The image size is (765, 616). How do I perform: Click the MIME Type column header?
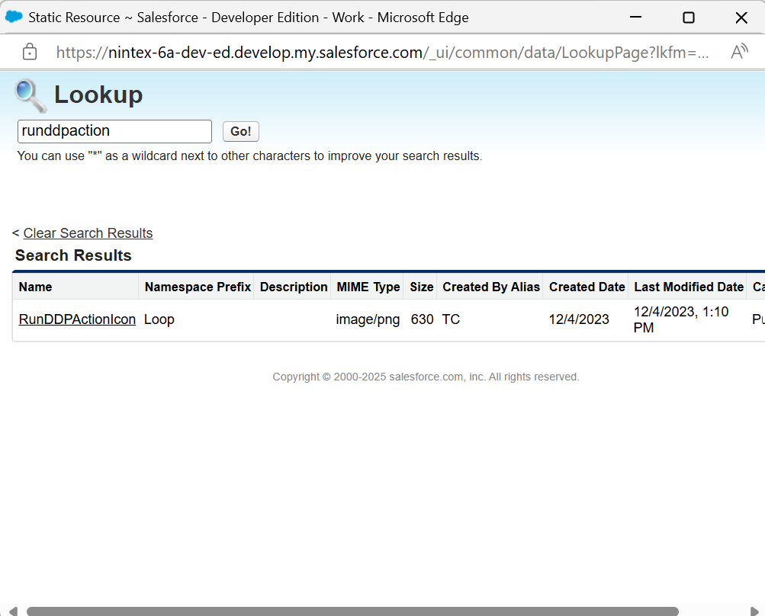pyautogui.click(x=368, y=287)
